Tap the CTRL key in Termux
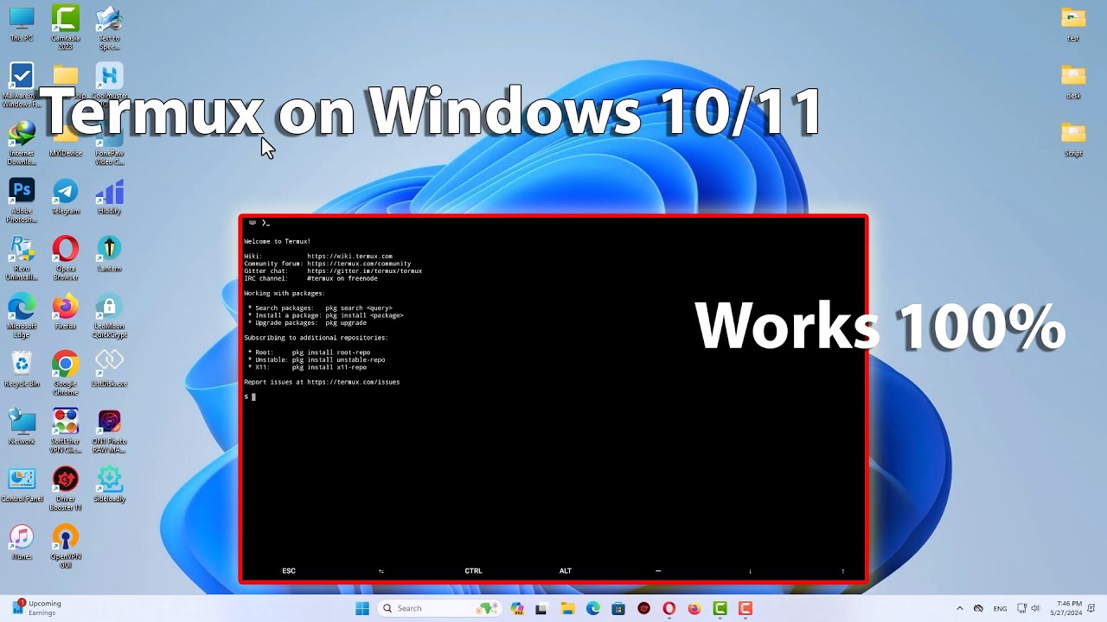The width and height of the screenshot is (1107, 622). click(473, 571)
